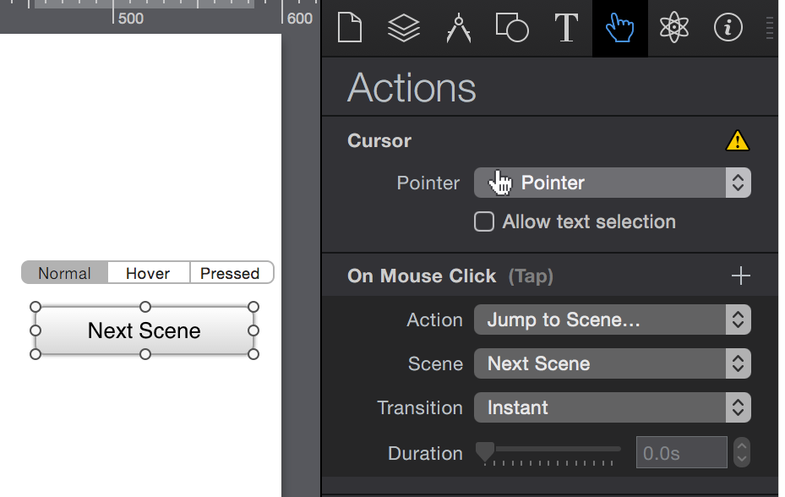Open the Action type dropdown
The image size is (785, 497).
(x=612, y=319)
